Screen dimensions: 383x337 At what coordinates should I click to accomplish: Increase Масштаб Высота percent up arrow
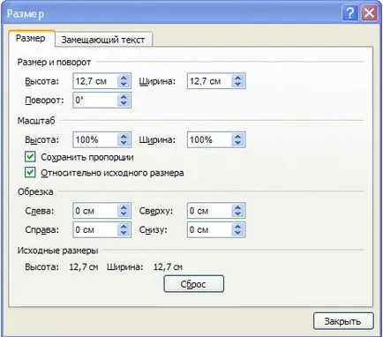point(124,137)
